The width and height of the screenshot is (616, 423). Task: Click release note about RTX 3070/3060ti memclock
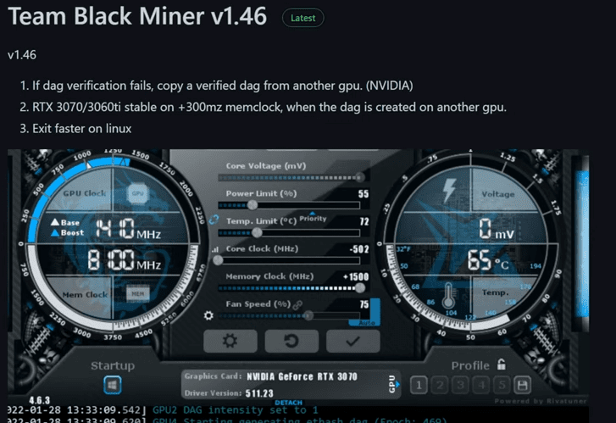click(269, 107)
